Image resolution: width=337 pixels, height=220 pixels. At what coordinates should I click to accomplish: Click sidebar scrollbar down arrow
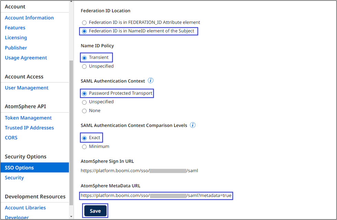(x=71, y=217)
